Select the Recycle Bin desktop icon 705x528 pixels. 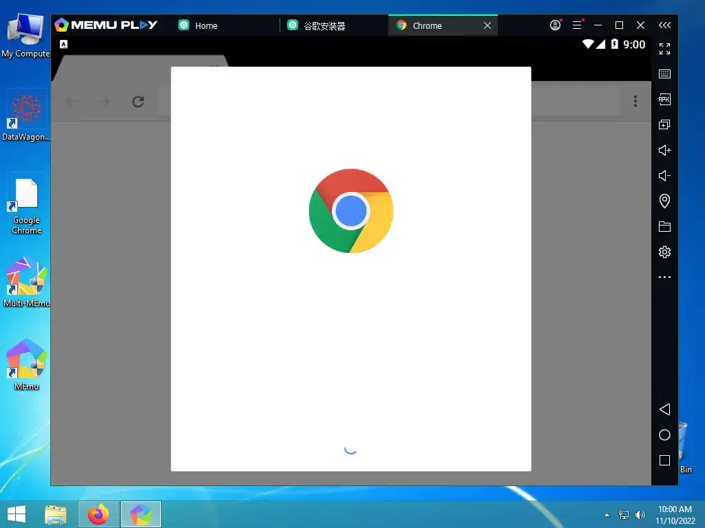pyautogui.click(x=685, y=448)
